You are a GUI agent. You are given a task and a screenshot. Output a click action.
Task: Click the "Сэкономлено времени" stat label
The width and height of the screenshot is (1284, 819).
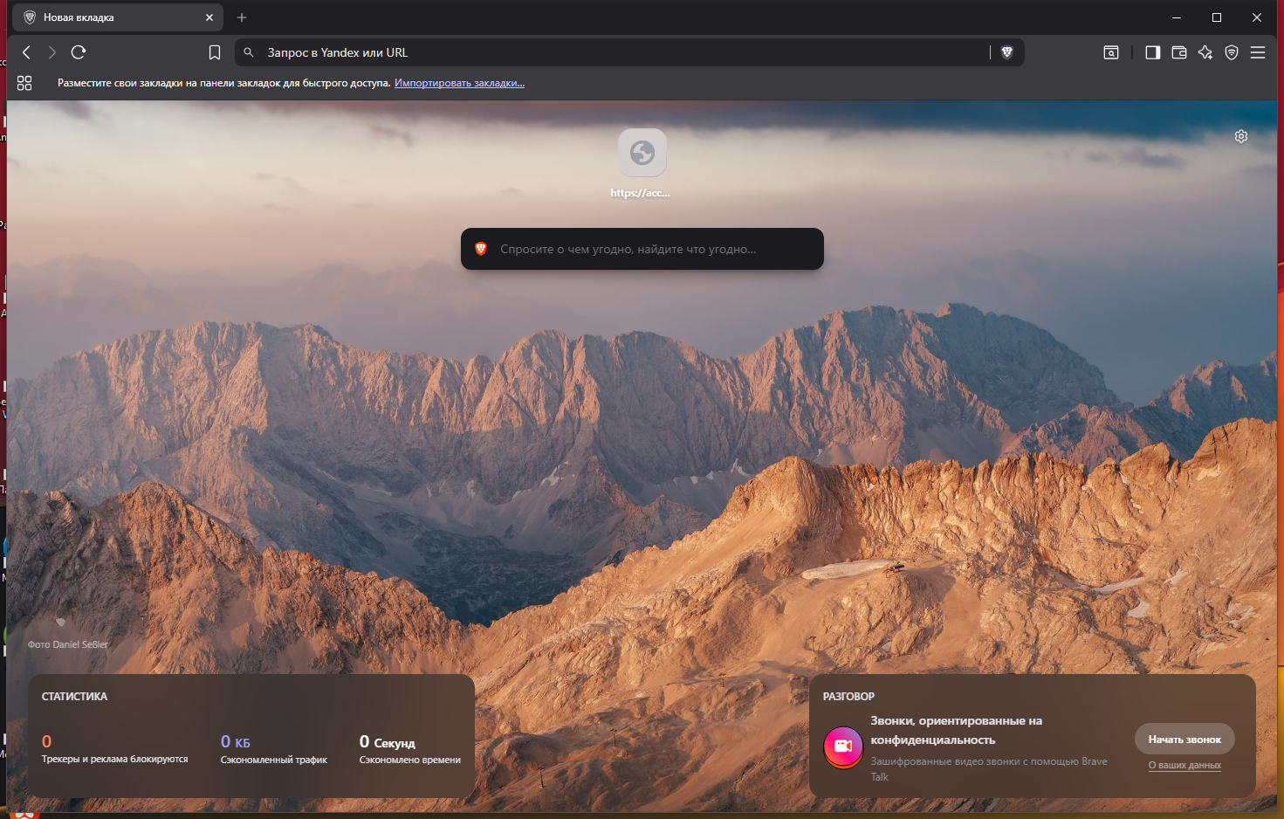pos(410,760)
